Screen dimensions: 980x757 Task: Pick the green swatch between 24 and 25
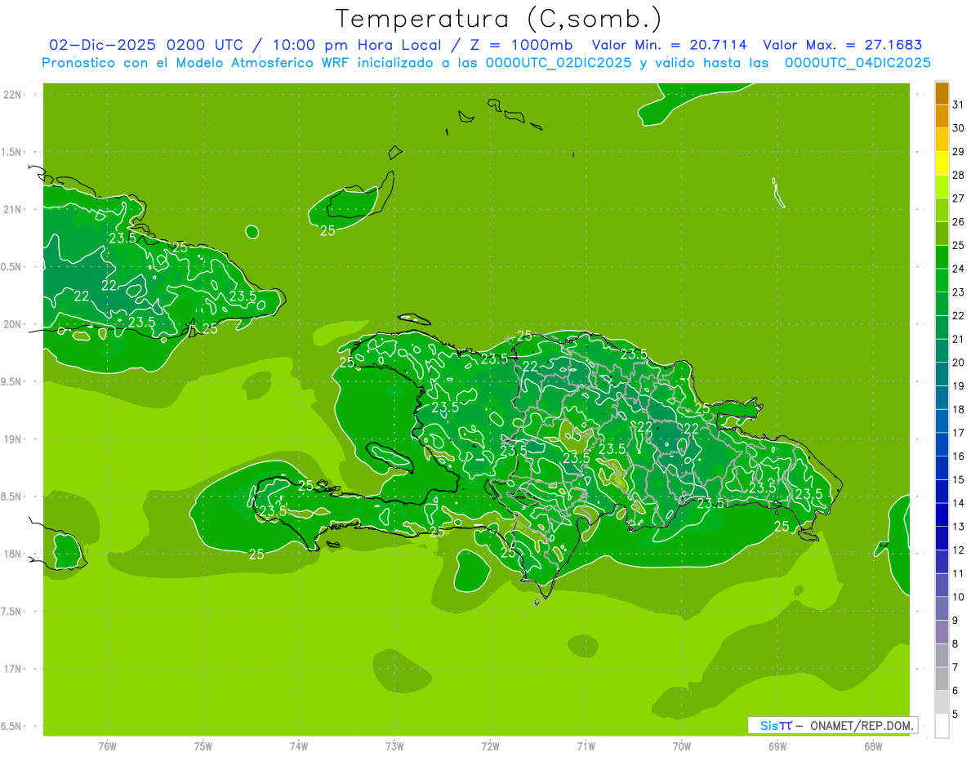tap(942, 256)
